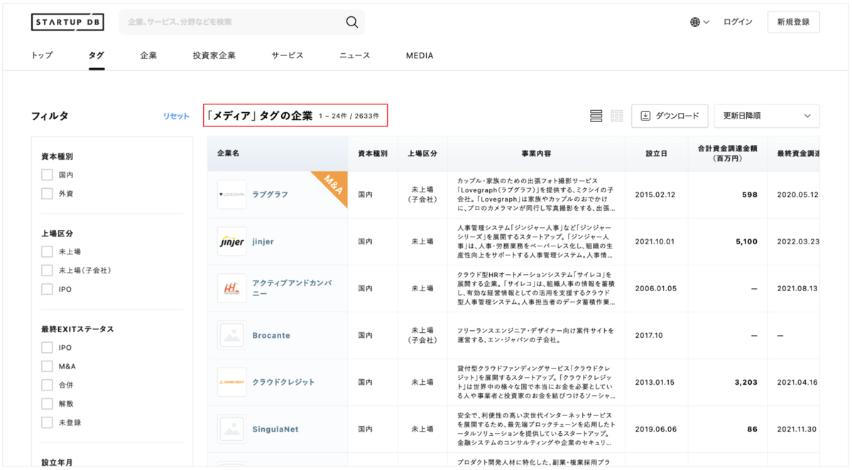Open the globe language selector

(699, 22)
